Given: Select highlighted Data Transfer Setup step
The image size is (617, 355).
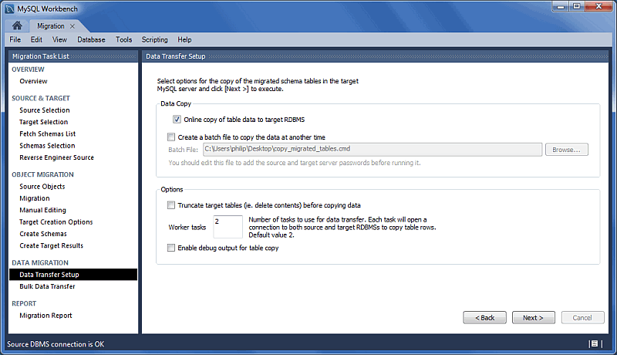Looking at the screenshot, I should tap(73, 274).
